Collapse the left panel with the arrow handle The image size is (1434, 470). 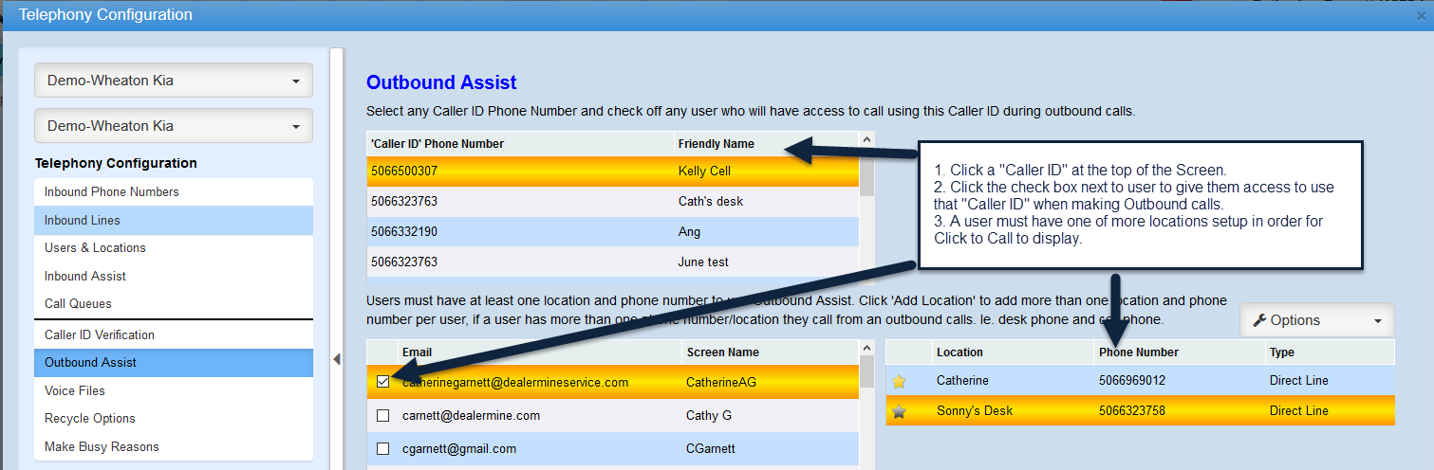point(336,359)
